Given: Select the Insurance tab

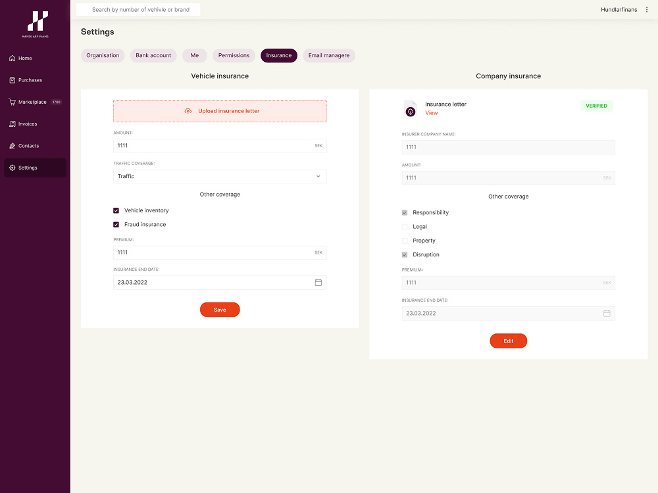Looking at the screenshot, I should (x=278, y=55).
